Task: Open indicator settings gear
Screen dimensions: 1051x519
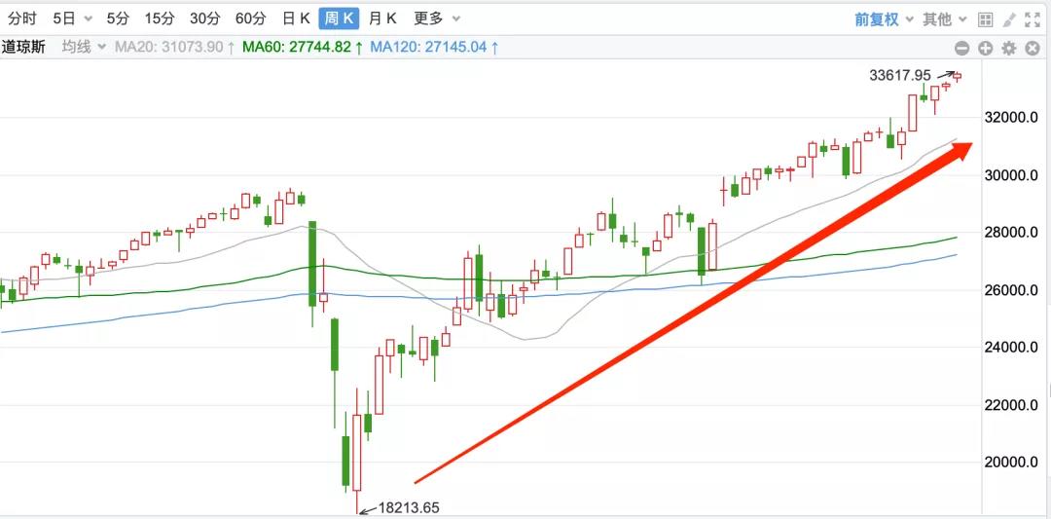Action: [x=1009, y=48]
